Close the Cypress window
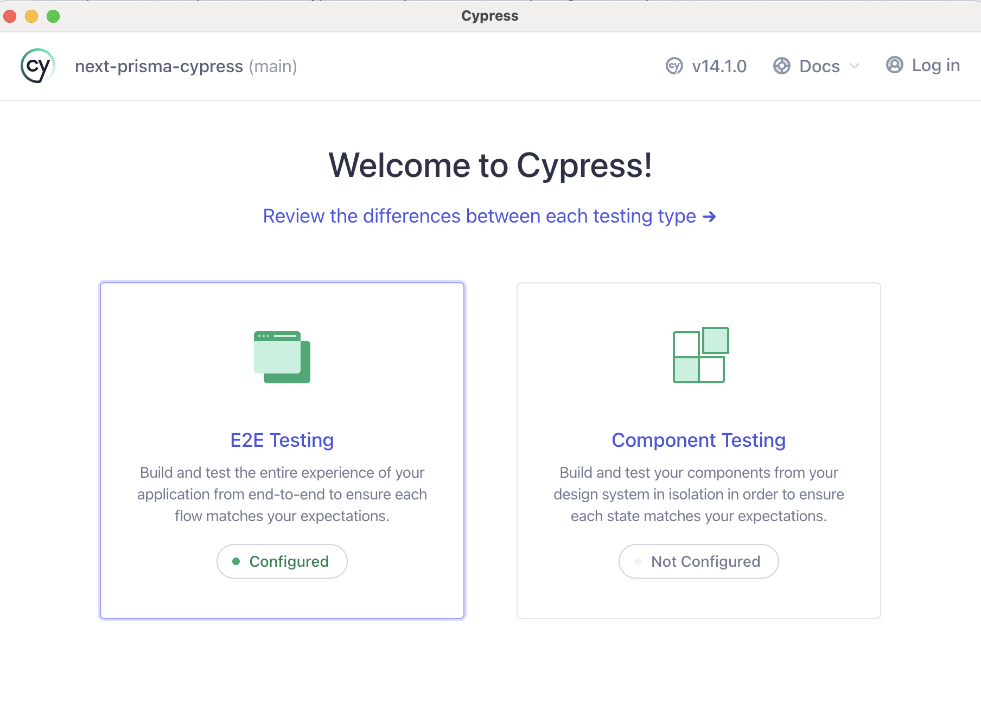 (x=10, y=16)
